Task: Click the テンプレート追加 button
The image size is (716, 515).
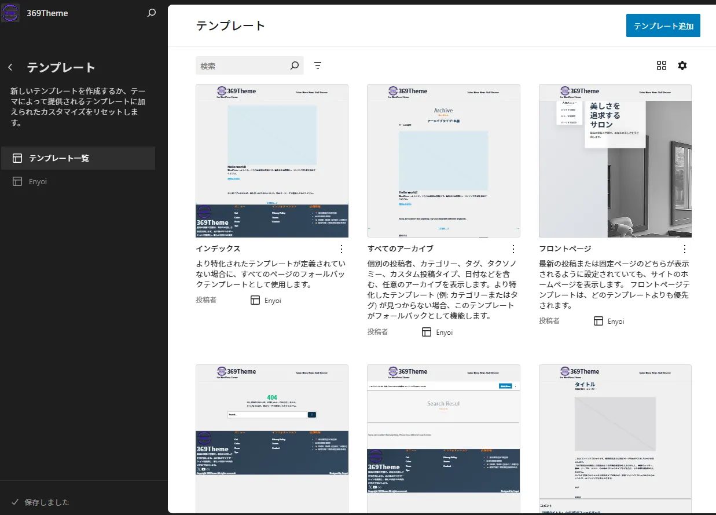Action: 663,26
